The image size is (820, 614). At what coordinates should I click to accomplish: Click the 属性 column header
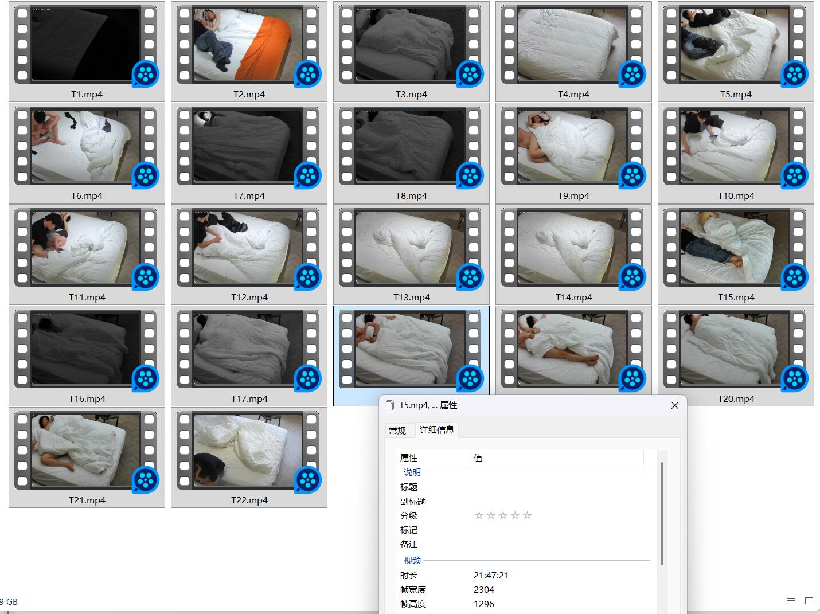[x=433, y=457]
